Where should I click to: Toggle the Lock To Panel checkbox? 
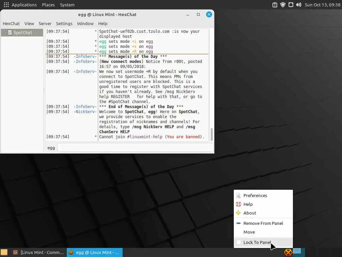(x=239, y=242)
